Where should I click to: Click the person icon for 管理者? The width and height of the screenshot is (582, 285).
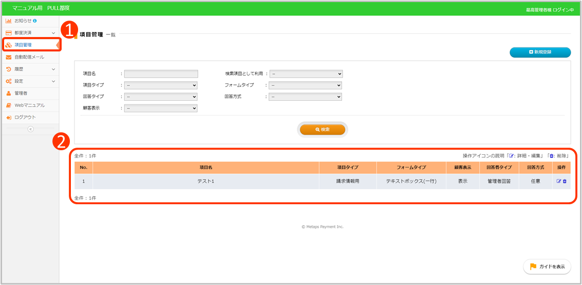[9, 93]
